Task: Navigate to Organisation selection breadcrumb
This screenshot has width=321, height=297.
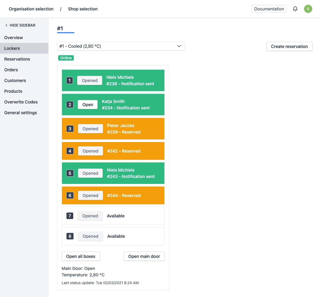Action: (31, 9)
